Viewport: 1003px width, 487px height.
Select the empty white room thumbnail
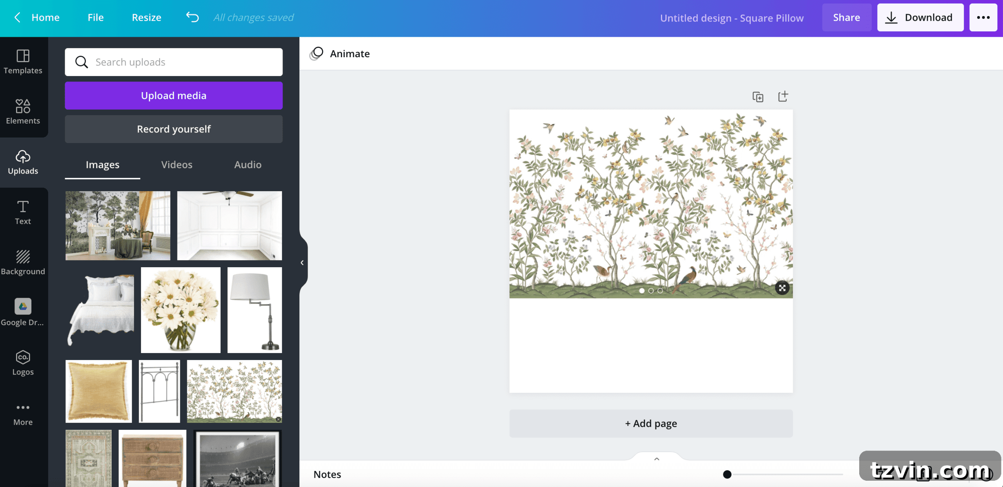tap(229, 226)
